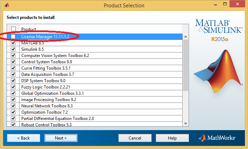This screenshot has height=149, width=248.
Task: Uncheck Curve Fitting Toolbox 3.5.1 checkbox
Action: coord(13,68)
